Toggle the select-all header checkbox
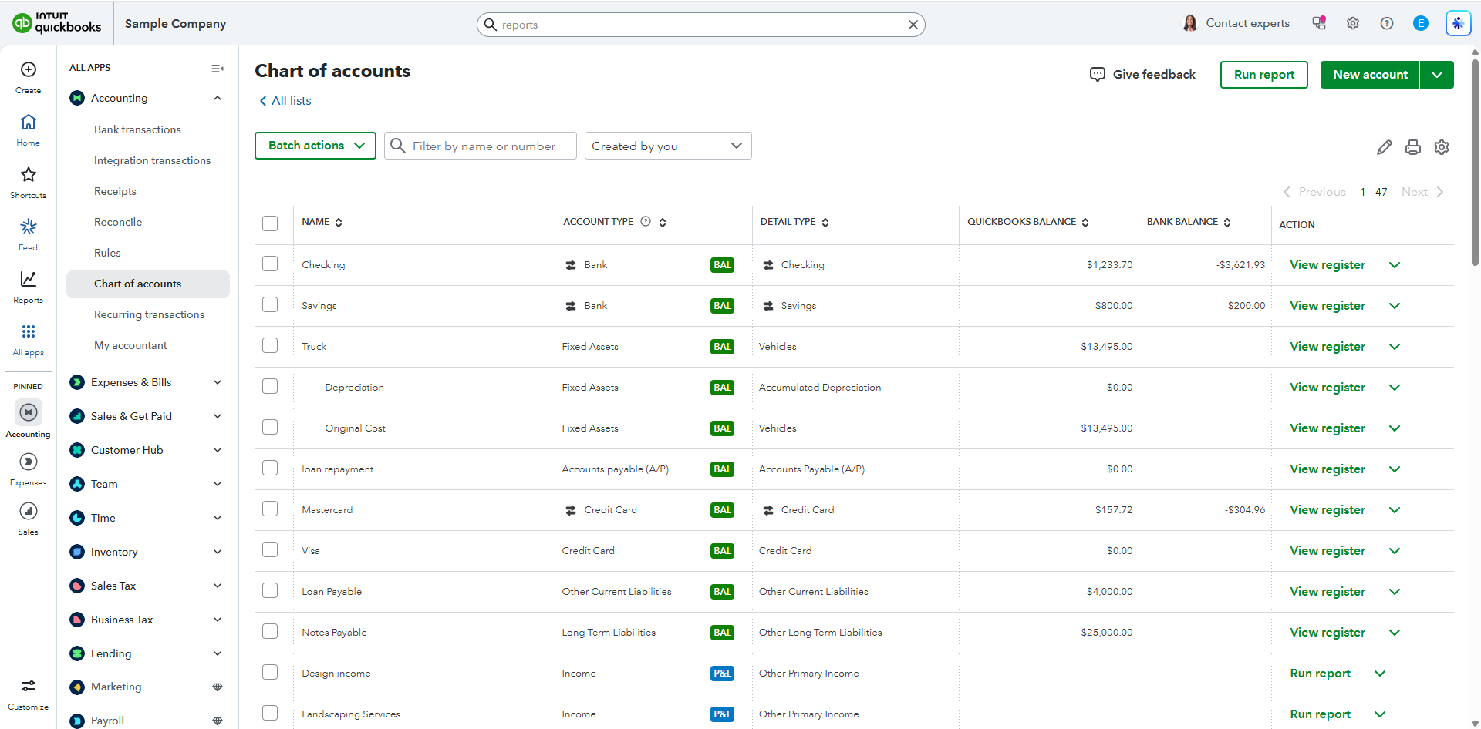 (270, 223)
